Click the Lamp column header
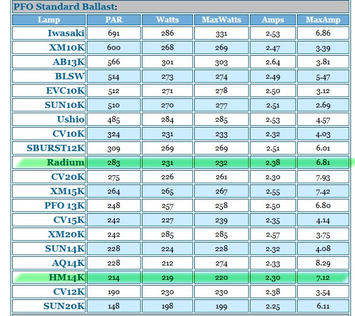 click(49, 20)
